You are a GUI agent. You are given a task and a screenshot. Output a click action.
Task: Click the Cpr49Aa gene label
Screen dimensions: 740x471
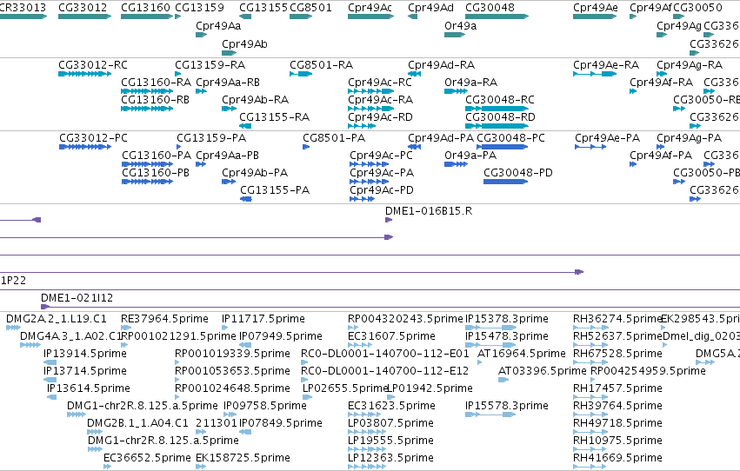[218, 26]
